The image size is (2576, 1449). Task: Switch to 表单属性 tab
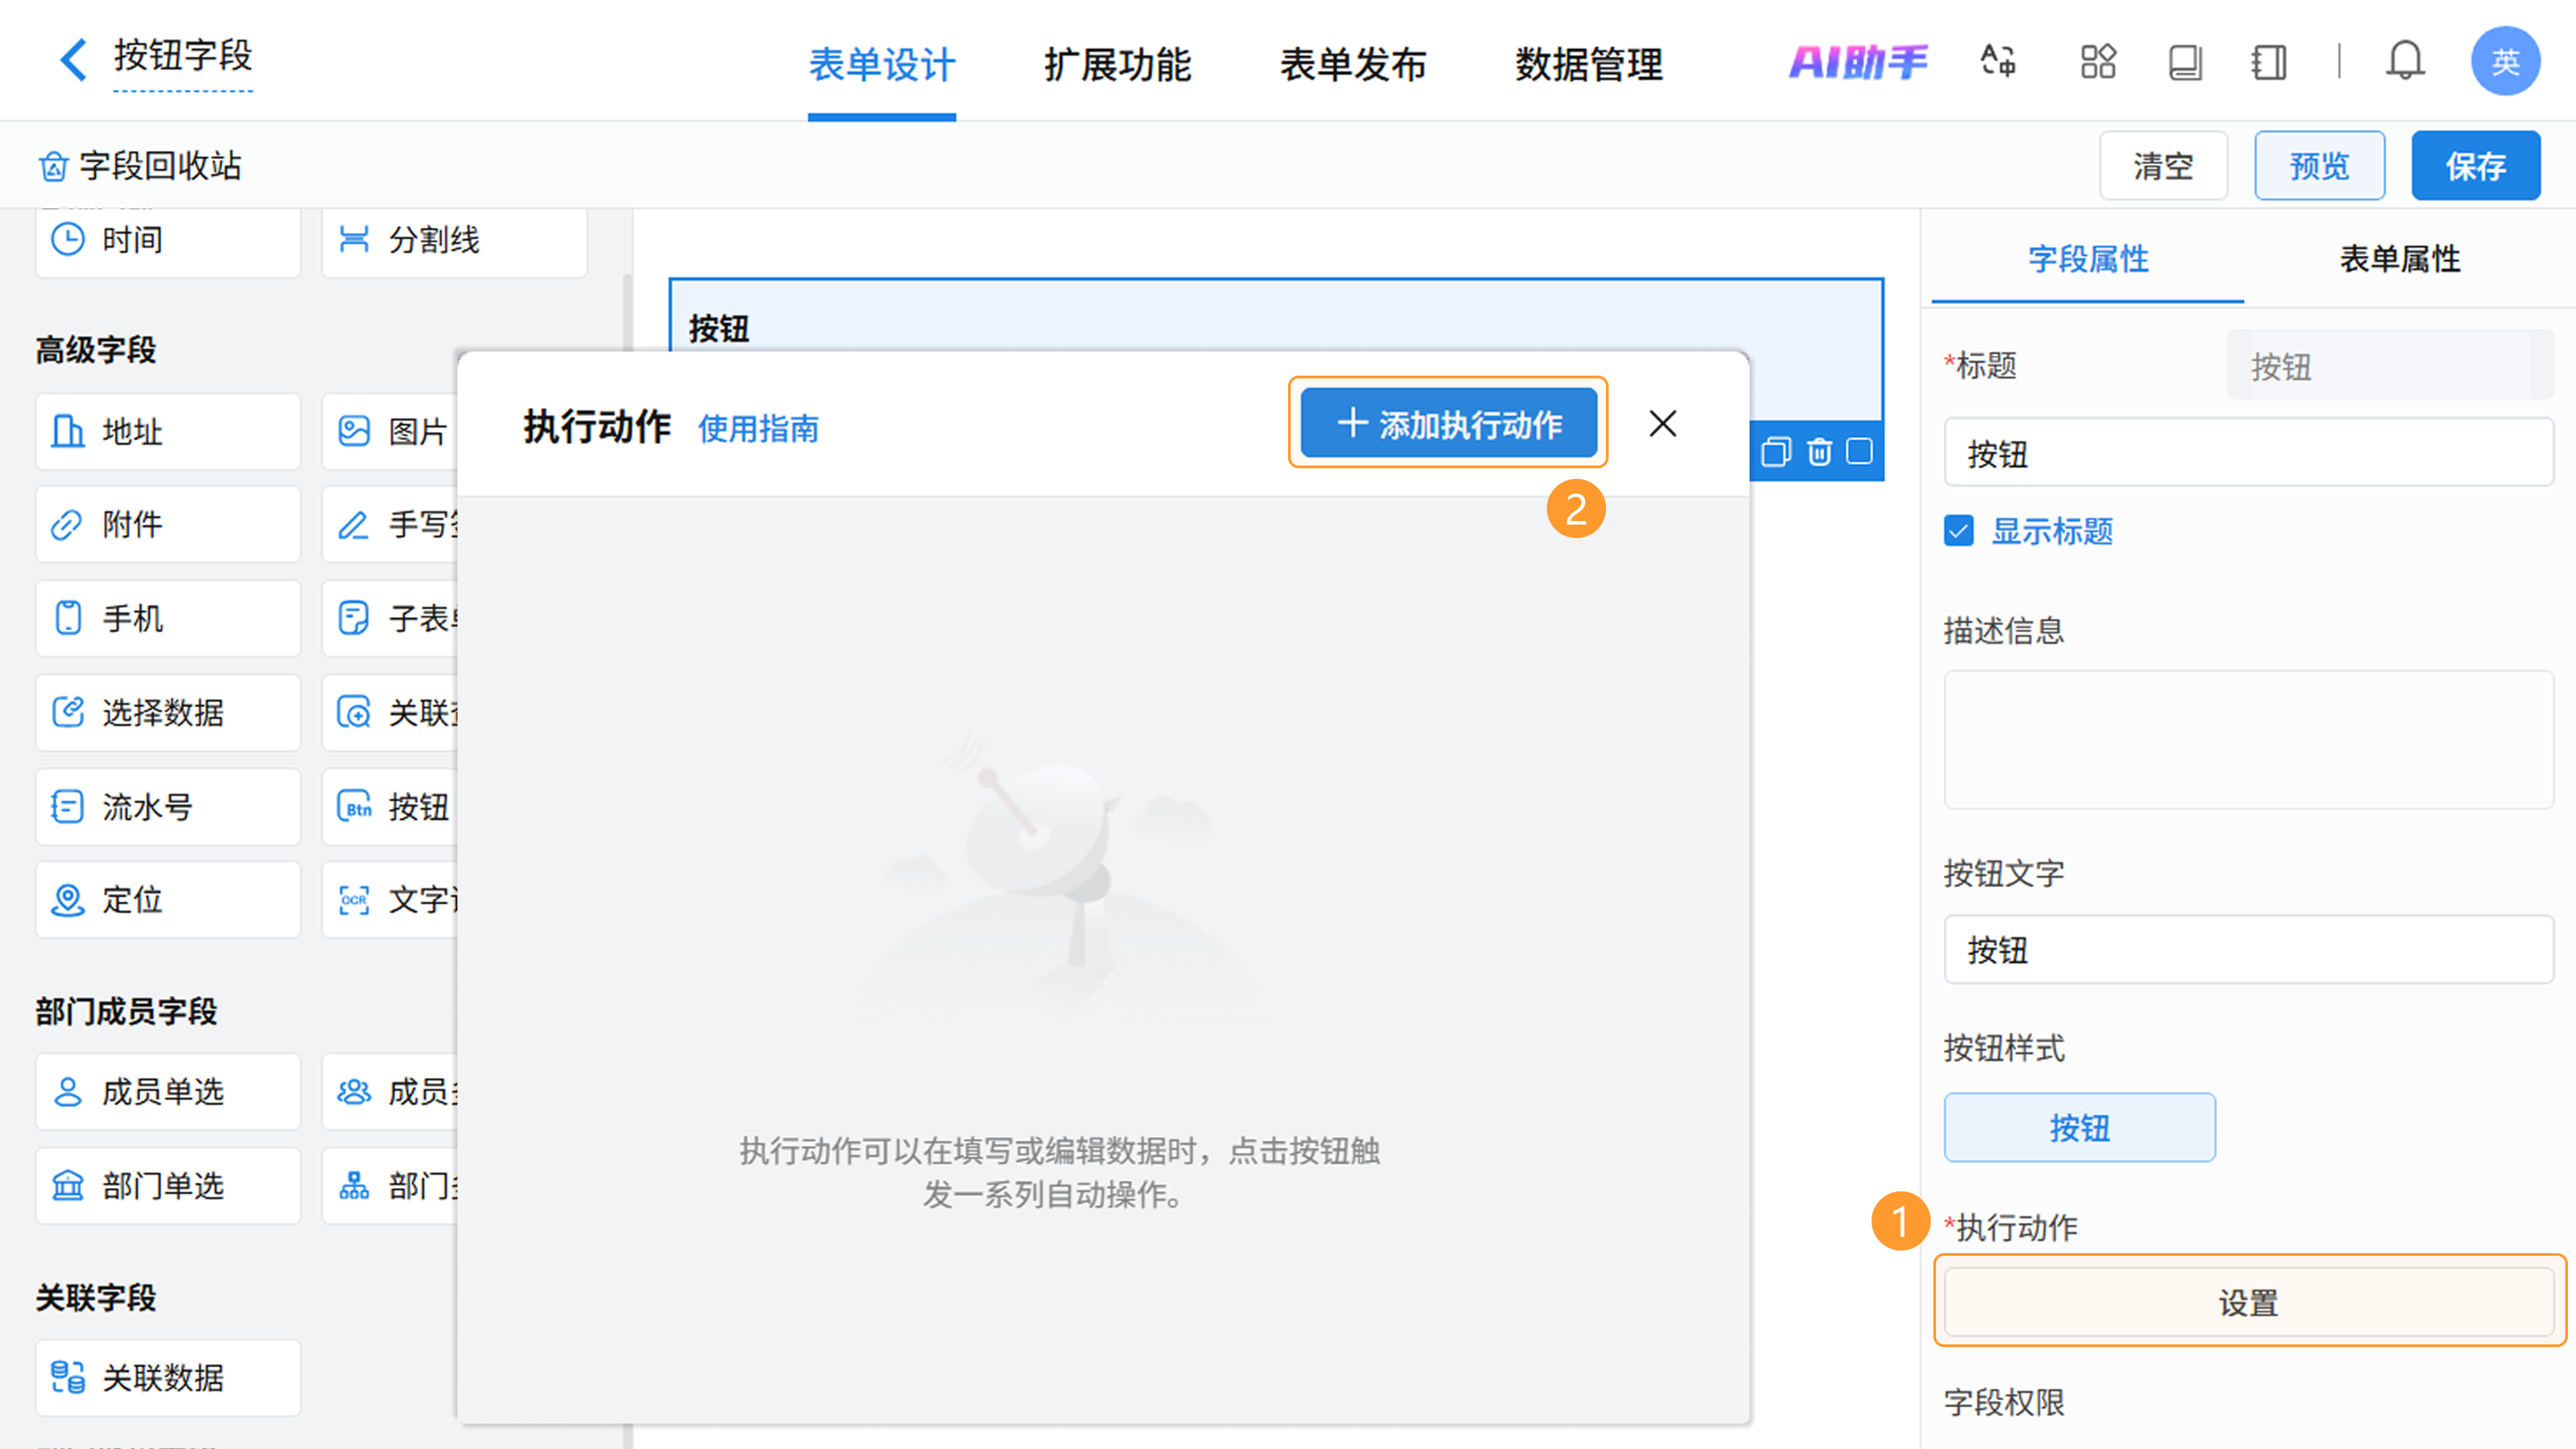(x=2399, y=259)
